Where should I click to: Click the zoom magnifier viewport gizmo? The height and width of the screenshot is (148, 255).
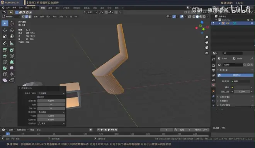pyautogui.click(x=207, y=37)
